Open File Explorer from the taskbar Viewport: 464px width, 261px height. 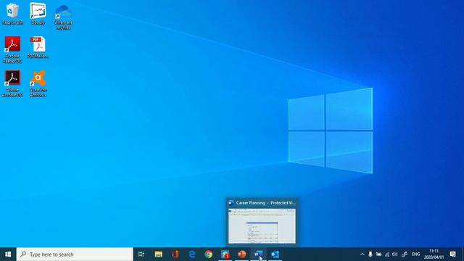coord(159,254)
